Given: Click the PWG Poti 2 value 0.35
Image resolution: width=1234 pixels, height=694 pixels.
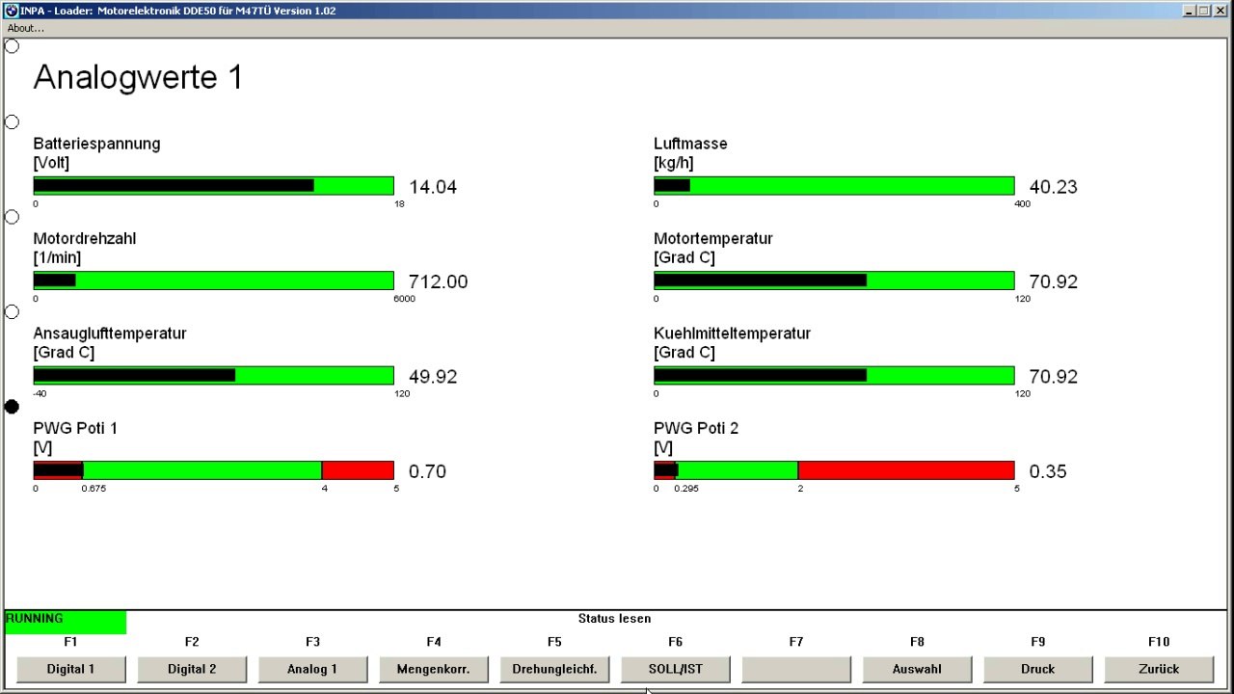Looking at the screenshot, I should [x=1048, y=471].
